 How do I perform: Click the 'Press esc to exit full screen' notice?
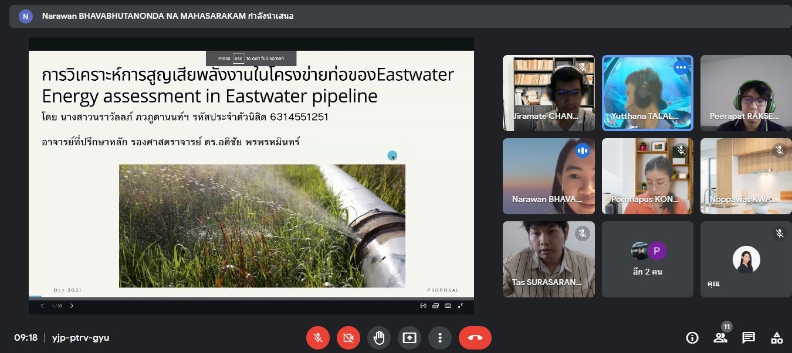(251, 59)
